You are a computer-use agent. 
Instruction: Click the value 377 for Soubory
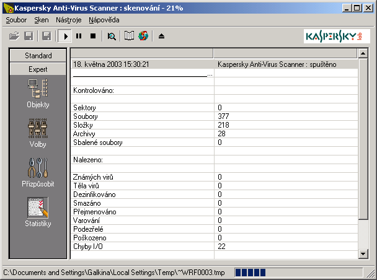(223, 116)
